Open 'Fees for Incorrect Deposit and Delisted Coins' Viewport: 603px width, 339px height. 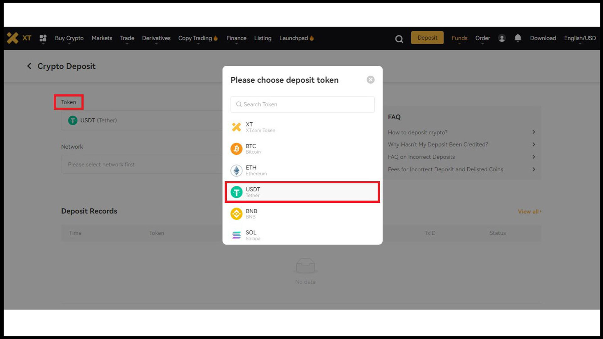tap(445, 169)
